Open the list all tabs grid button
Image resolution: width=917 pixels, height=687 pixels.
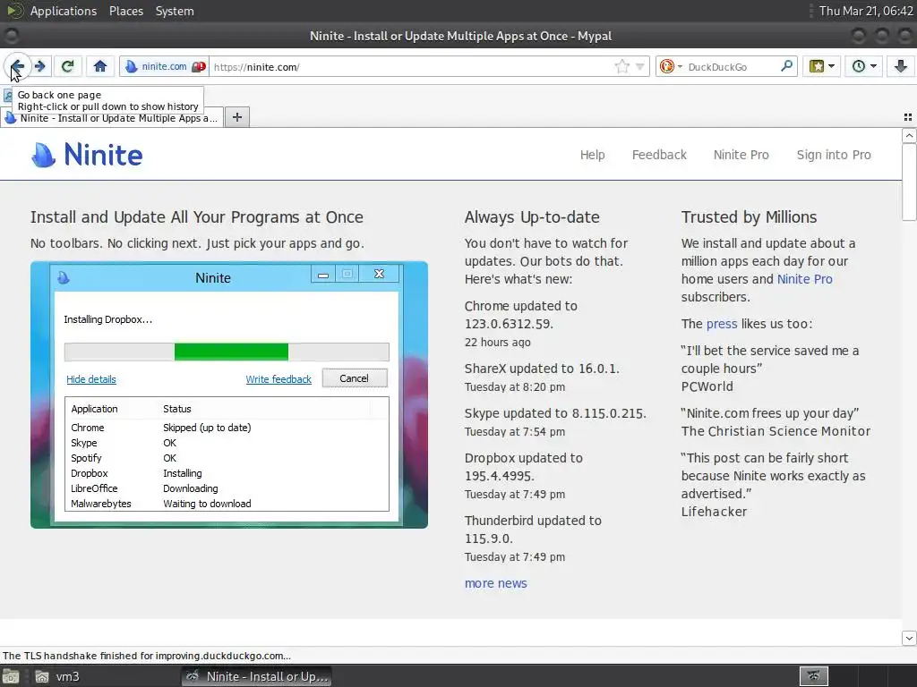click(x=908, y=117)
